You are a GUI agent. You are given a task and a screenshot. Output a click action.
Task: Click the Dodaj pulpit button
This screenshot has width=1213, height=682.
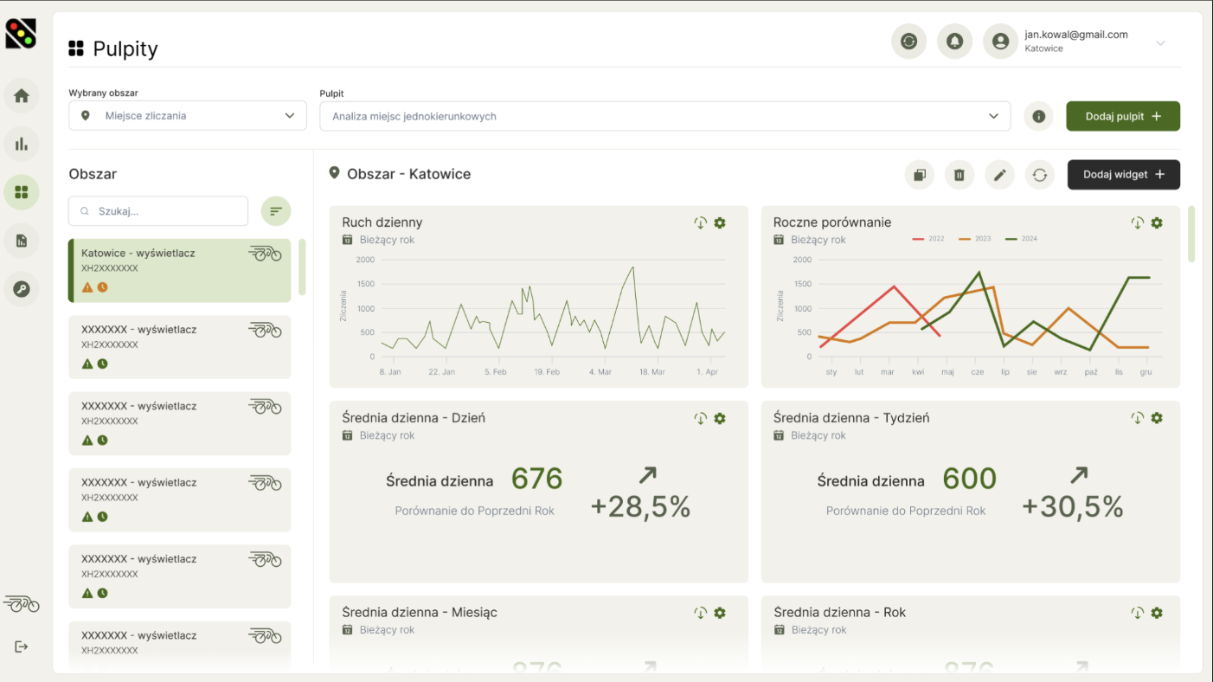[1123, 115]
